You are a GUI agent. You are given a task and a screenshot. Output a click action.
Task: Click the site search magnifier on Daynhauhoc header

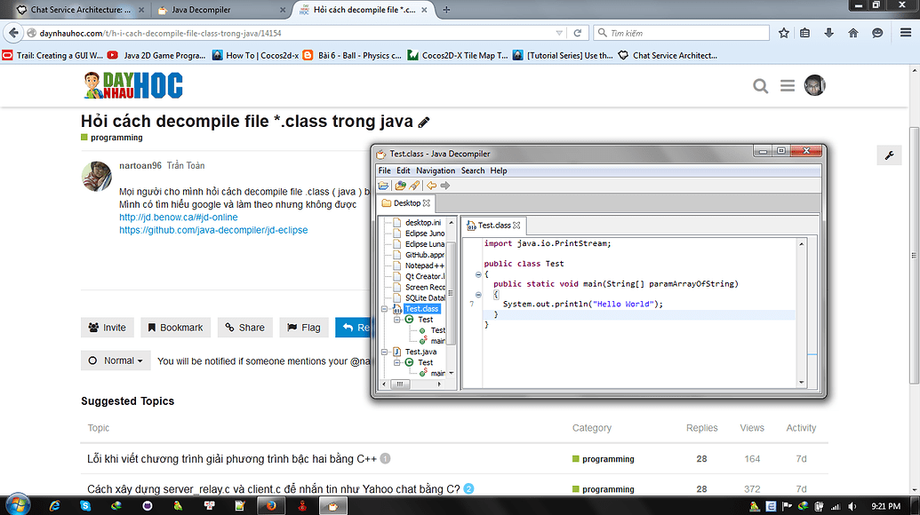click(761, 85)
